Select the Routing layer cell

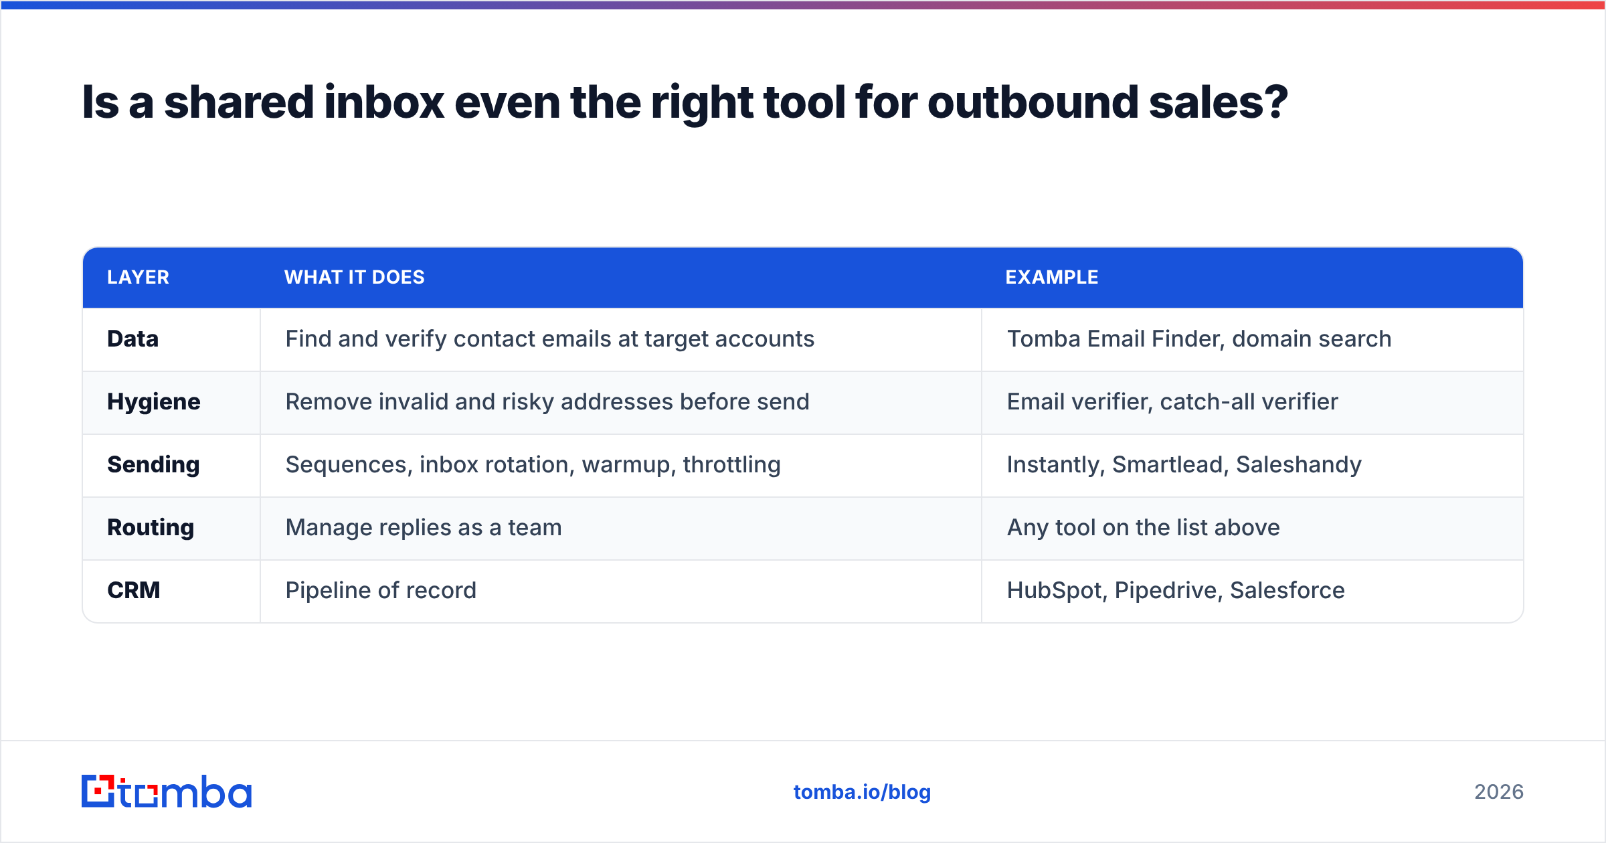[171, 528]
